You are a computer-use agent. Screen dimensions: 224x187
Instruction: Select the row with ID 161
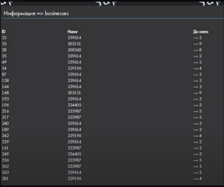point(112,148)
